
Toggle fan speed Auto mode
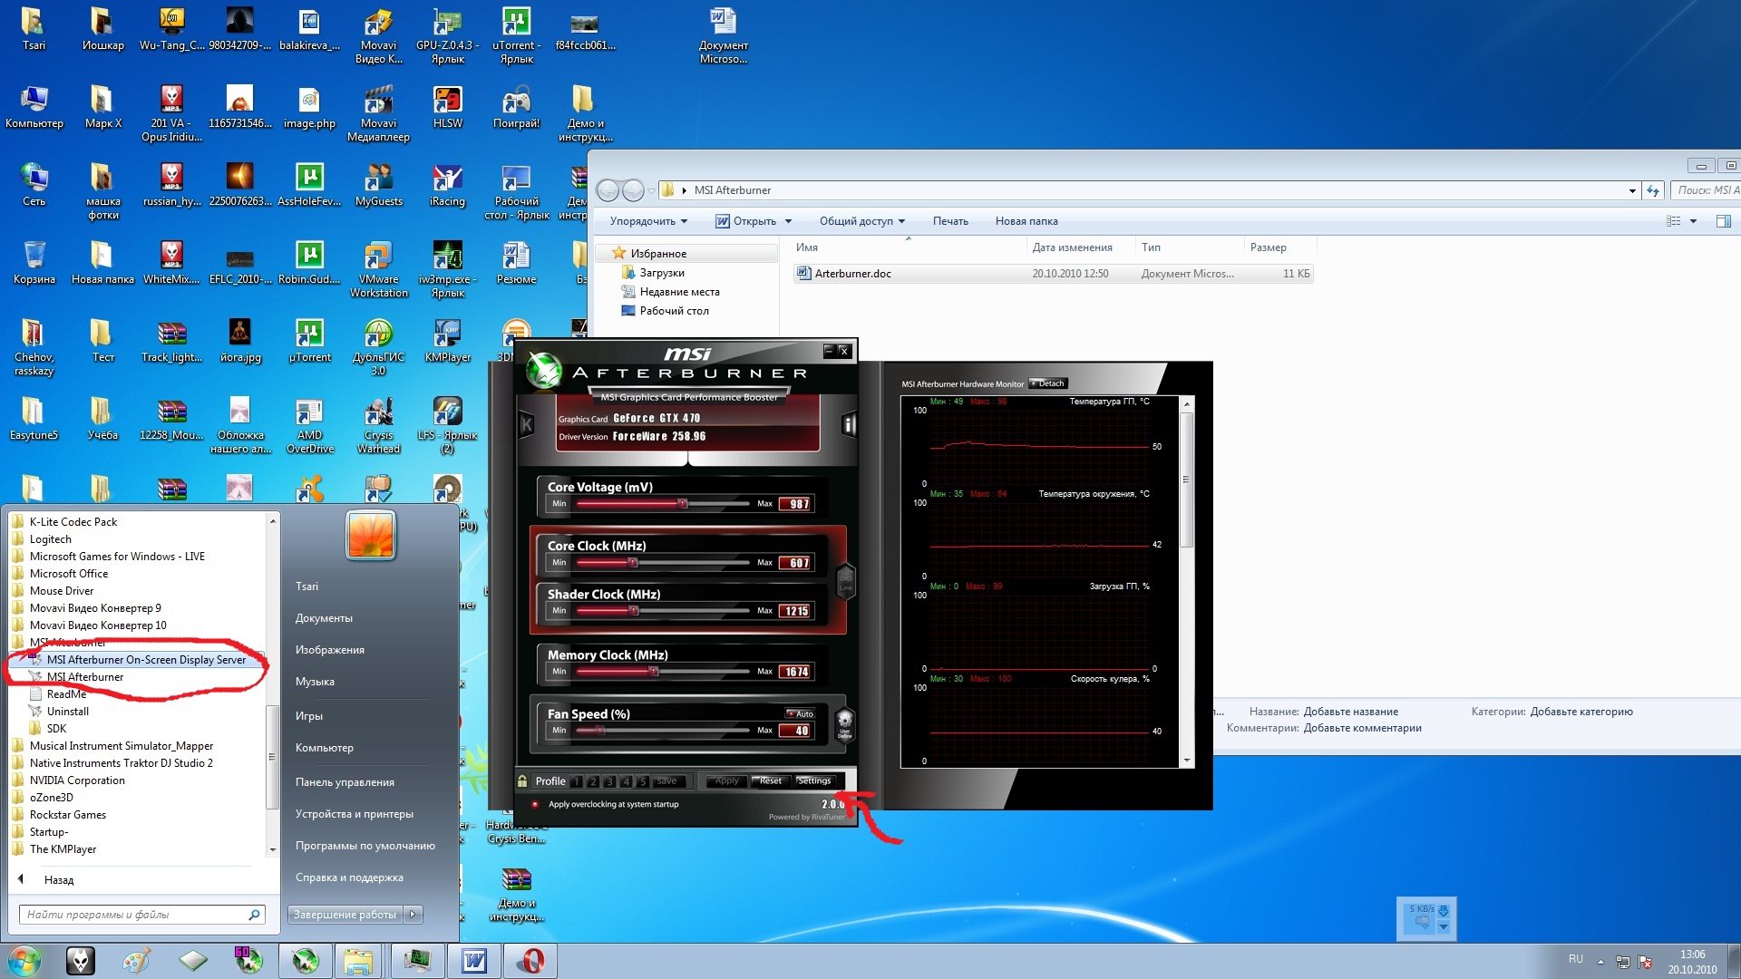click(x=800, y=713)
